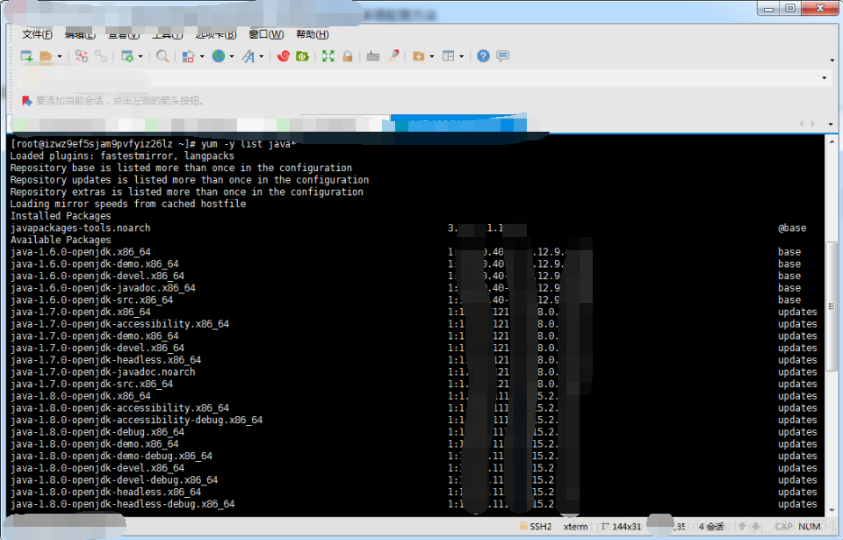Click the lock screen padlock icon
The image size is (843, 540).
pyautogui.click(x=348, y=56)
